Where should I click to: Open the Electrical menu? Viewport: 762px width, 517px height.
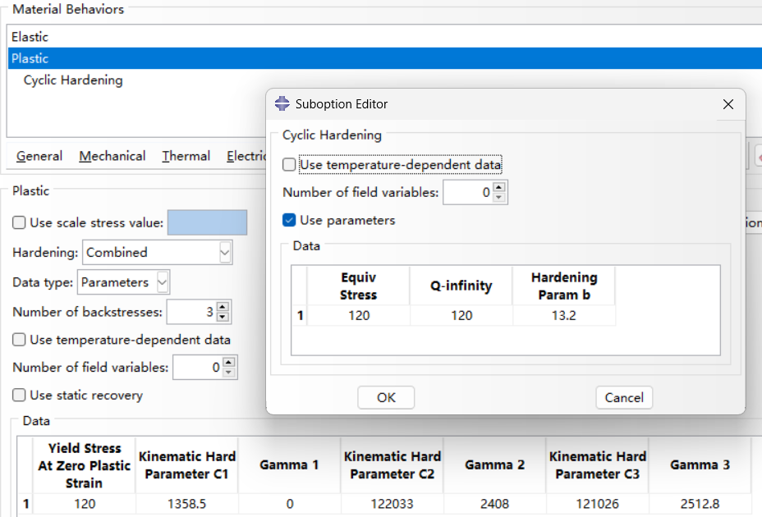tap(246, 156)
